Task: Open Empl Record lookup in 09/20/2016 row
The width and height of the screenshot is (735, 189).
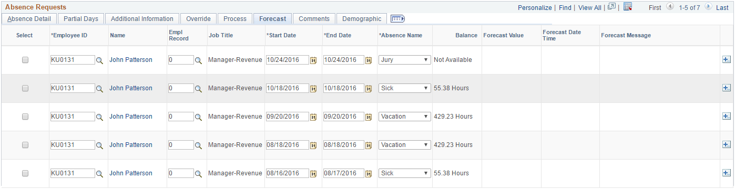Action: [x=198, y=117]
